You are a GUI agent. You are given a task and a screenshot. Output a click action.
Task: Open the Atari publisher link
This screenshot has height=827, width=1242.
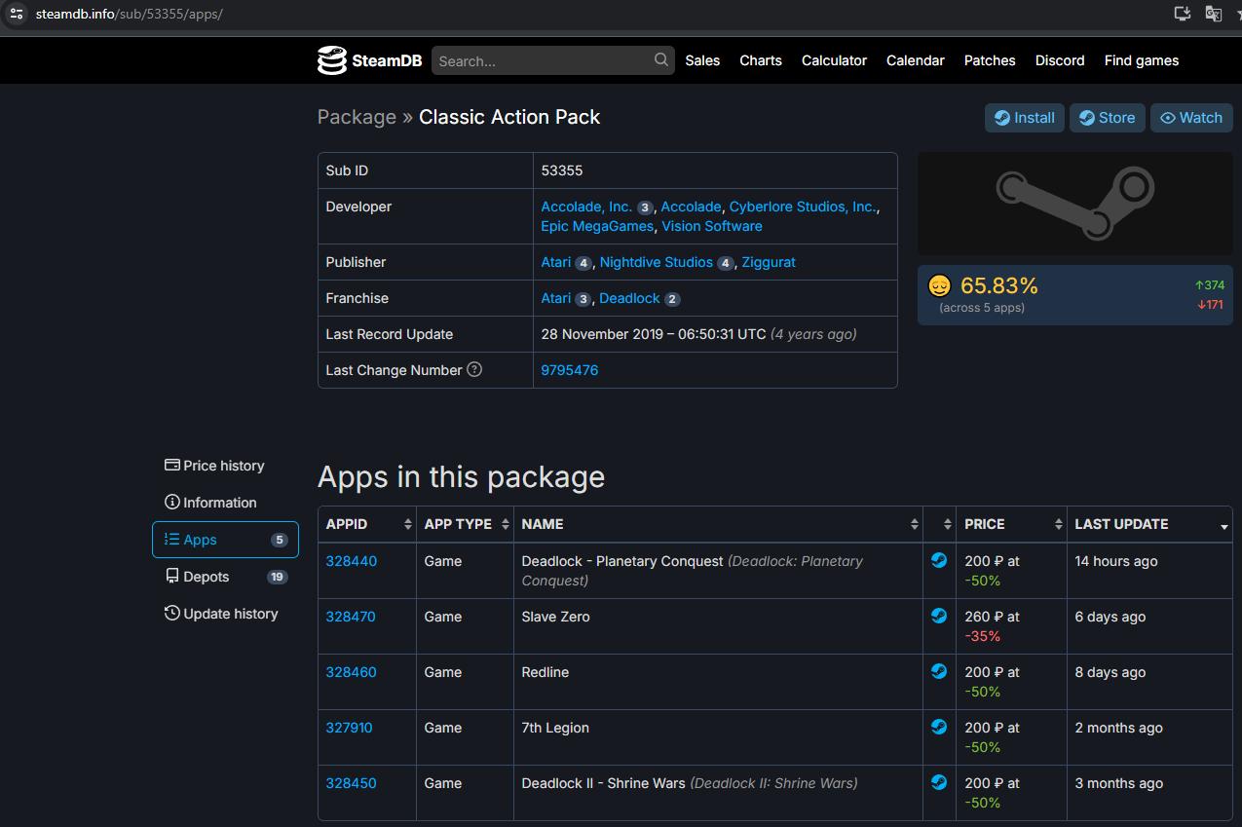click(556, 262)
